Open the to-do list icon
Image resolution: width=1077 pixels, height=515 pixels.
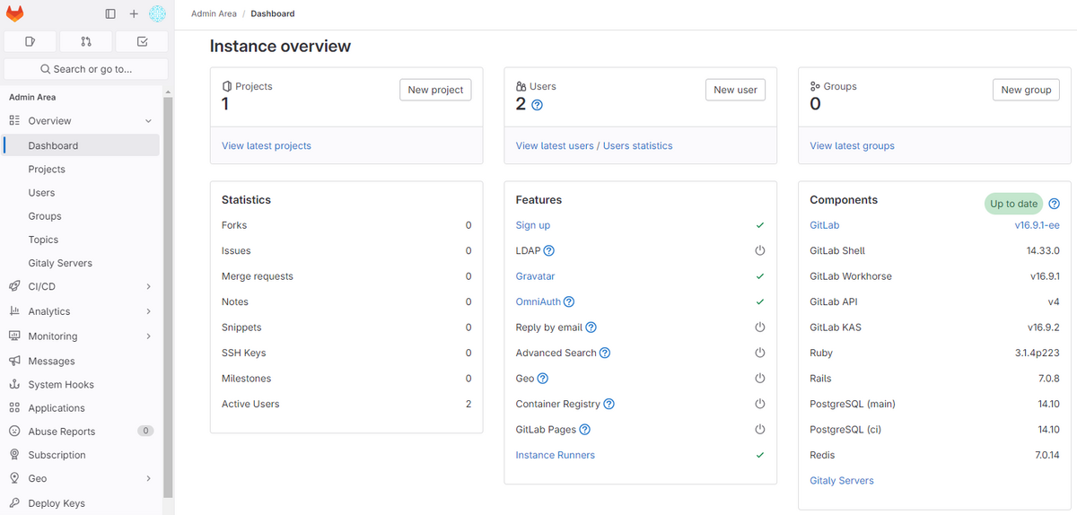click(142, 41)
